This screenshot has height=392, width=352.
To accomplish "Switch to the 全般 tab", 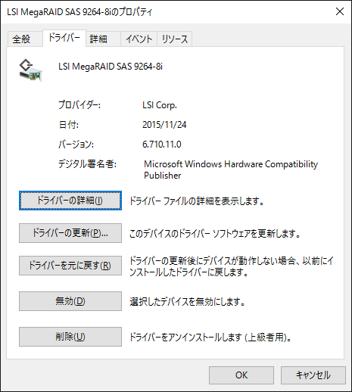I will (25, 39).
